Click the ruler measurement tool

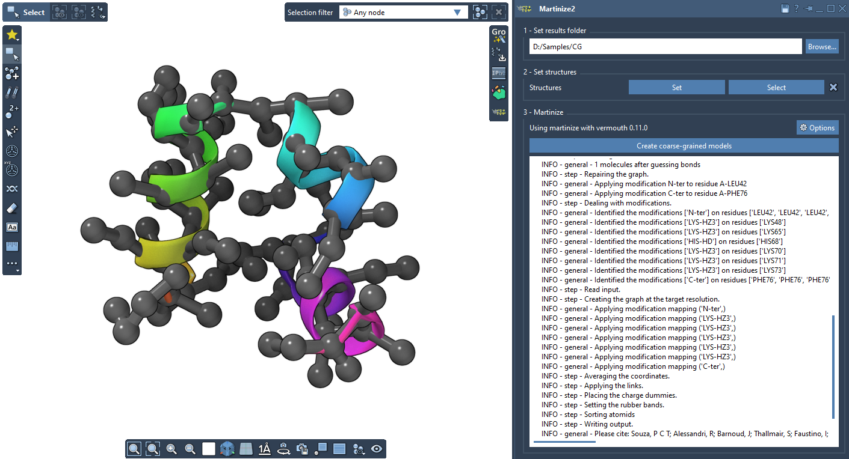coord(12,246)
